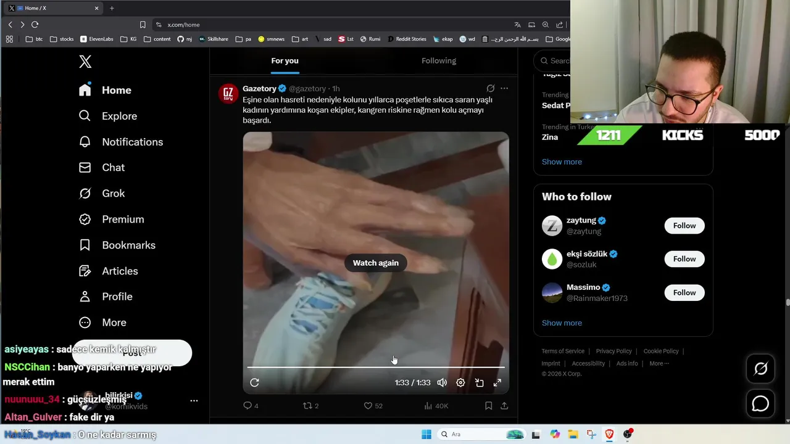790x444 pixels.
Task: Reload the browser page
Action: [35, 25]
